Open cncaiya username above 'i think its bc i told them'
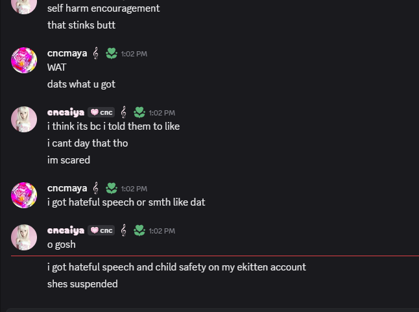This screenshot has height=312, width=419. (x=66, y=112)
